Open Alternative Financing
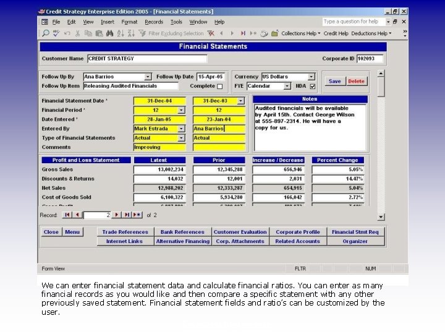This screenshot has width=445, height=334. [182, 241]
